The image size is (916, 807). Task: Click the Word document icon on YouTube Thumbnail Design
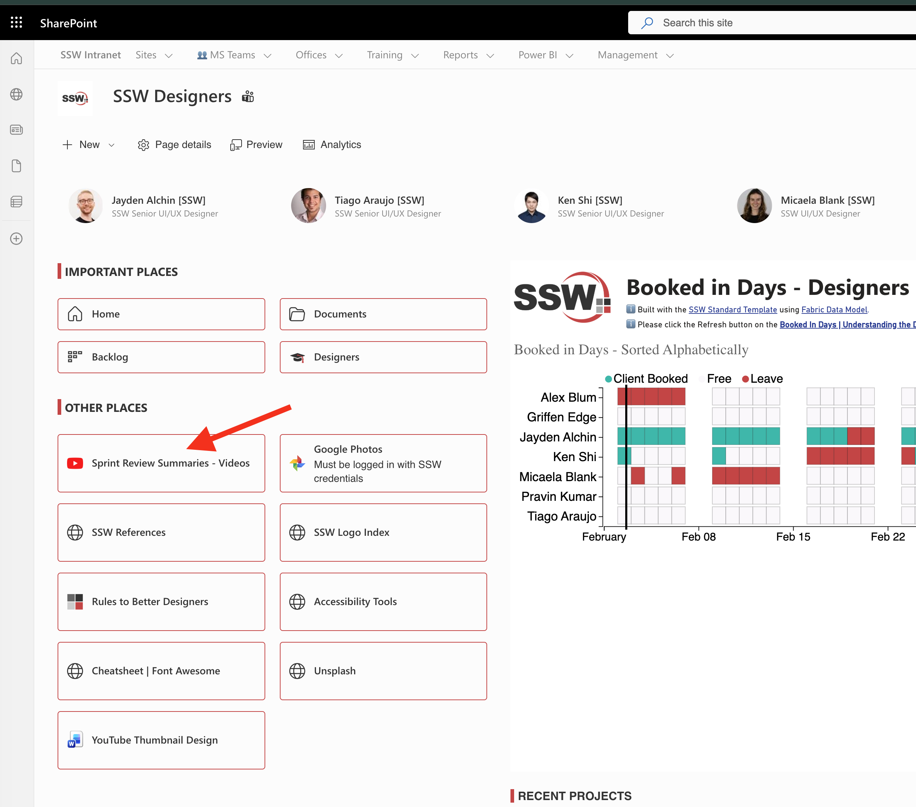[75, 740]
